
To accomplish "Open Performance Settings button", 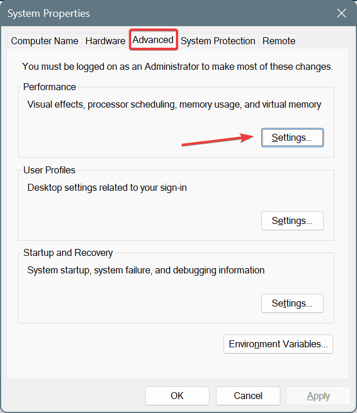I will (292, 138).
